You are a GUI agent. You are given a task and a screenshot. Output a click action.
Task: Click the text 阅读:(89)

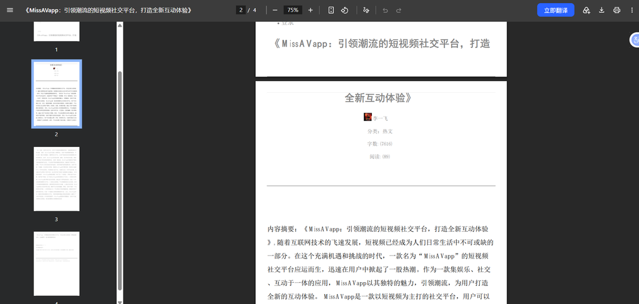(x=380, y=157)
